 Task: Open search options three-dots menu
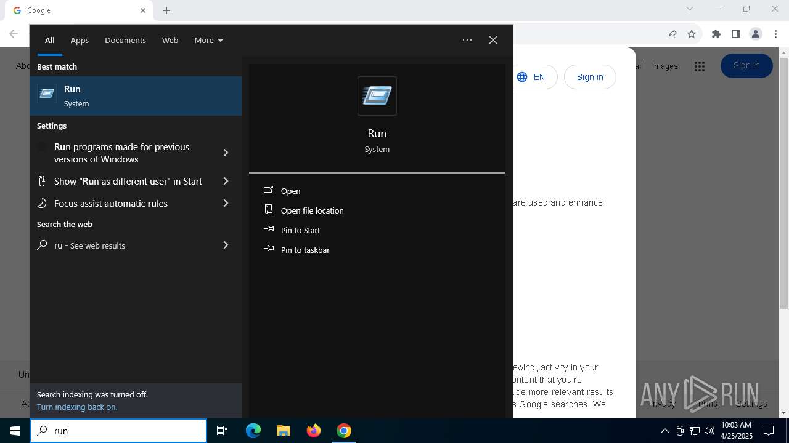[467, 40]
